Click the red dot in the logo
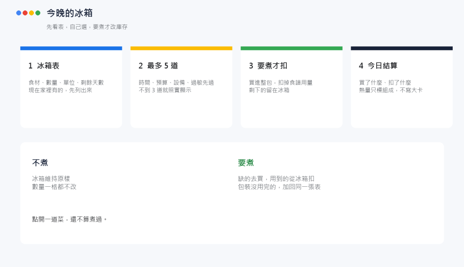Screen dimensions: 464x267 (x=25, y=13)
